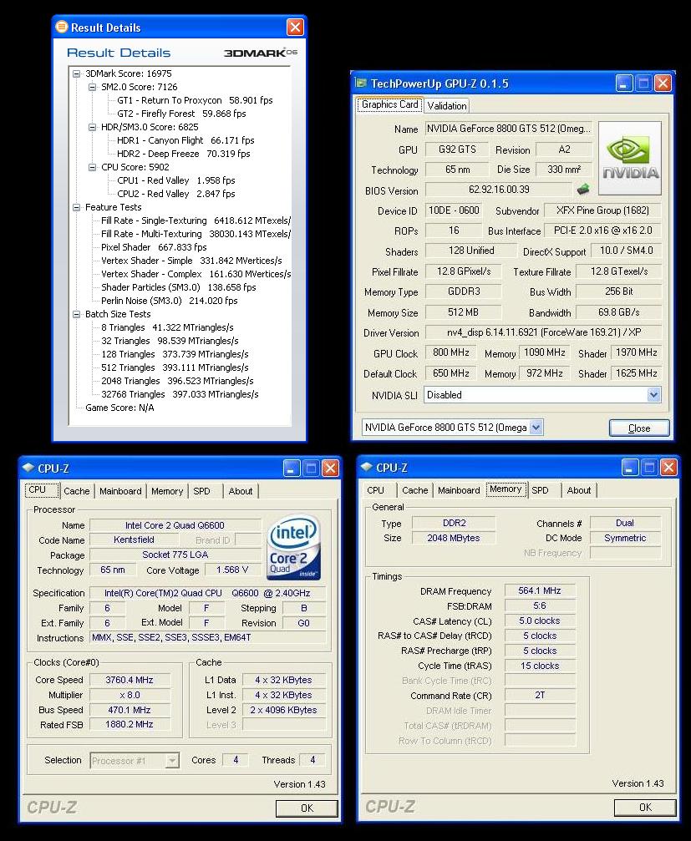Click the FSB:DRAM ratio value 5:6
691x841 pixels.
tap(540, 606)
